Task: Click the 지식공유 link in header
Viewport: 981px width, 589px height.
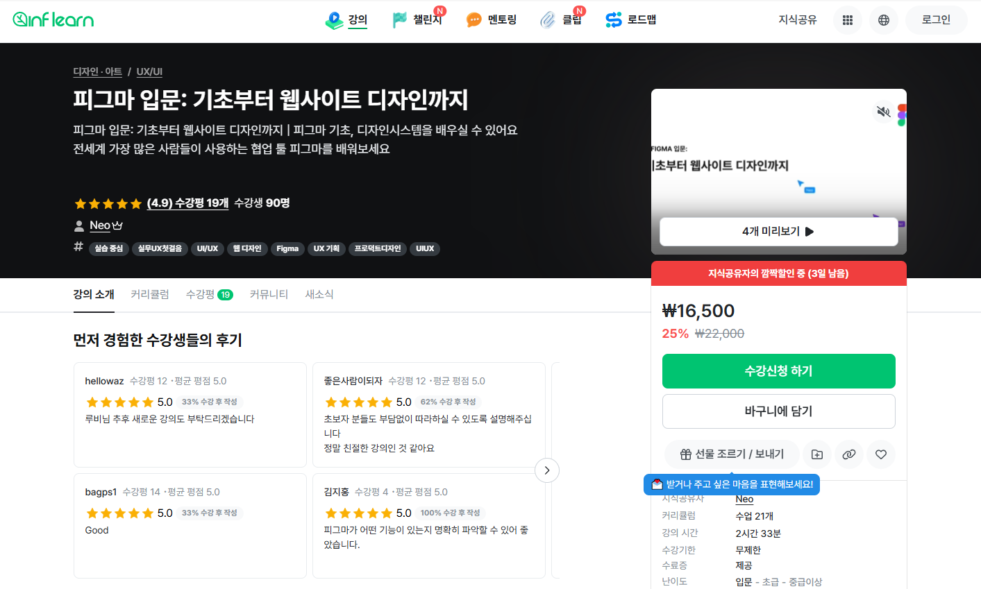Action: (798, 20)
